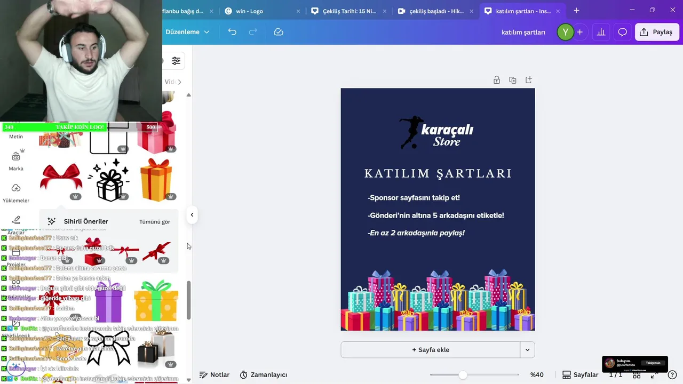Open the help question mark
The height and width of the screenshot is (384, 683).
point(672,375)
